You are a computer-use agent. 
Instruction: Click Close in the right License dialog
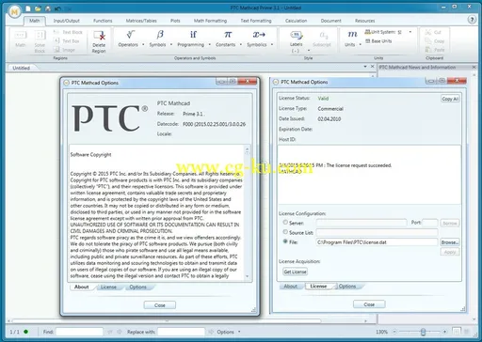coord(369,304)
